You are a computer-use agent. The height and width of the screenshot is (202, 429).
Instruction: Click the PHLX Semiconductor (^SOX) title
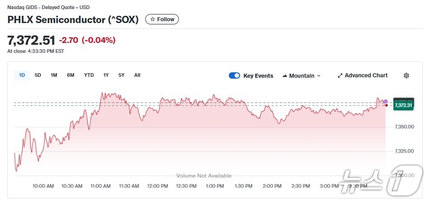click(x=73, y=20)
